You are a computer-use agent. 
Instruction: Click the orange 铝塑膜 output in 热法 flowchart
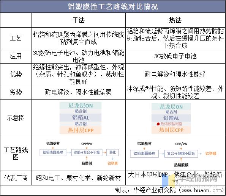point(211,154)
